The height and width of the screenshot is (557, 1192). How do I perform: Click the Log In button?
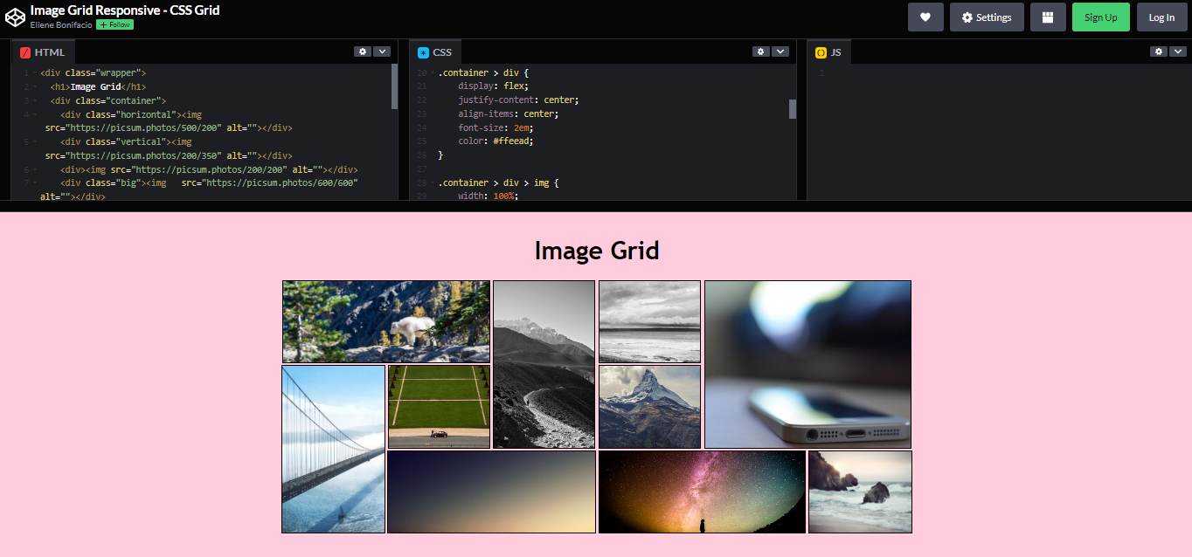point(1161,17)
